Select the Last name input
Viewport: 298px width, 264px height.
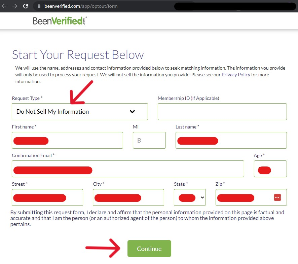[x=231, y=140]
